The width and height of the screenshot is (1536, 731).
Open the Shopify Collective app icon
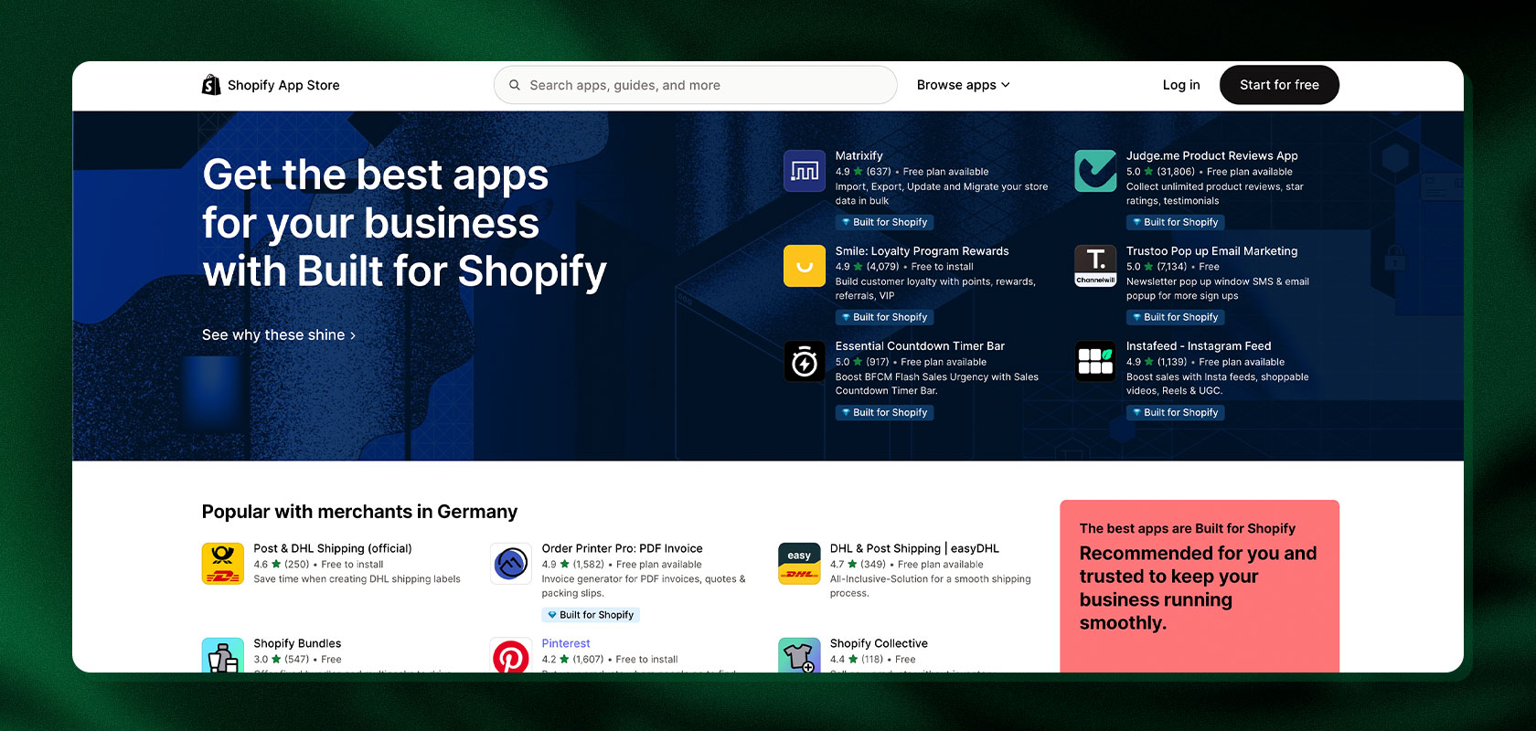(799, 655)
